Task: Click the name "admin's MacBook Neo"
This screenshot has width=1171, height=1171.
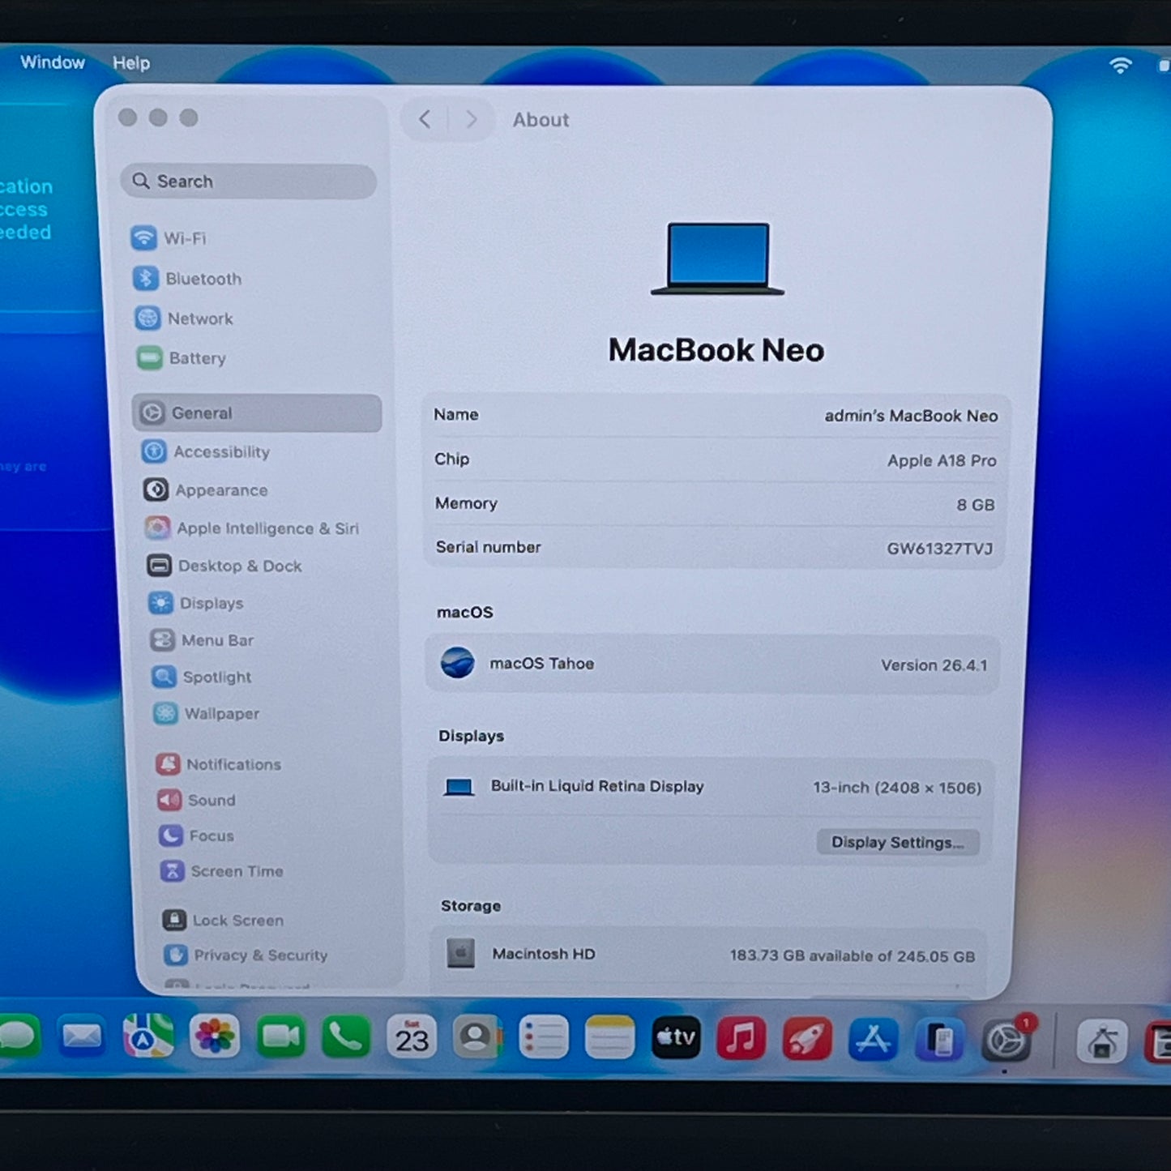Action: point(911,416)
